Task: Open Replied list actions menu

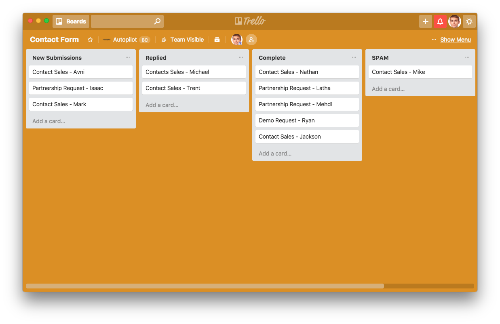Action: click(241, 57)
